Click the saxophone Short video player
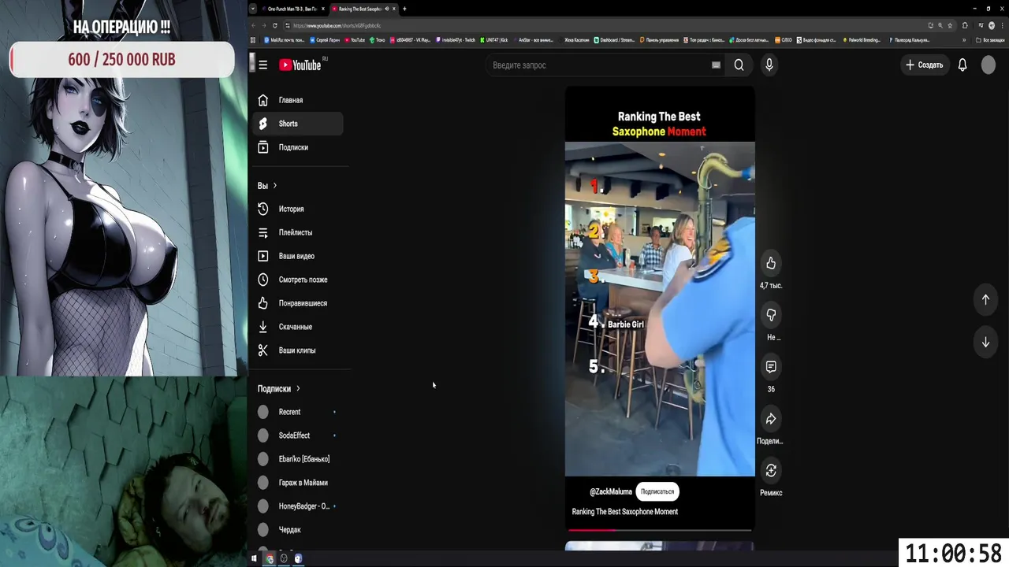Screen dimensions: 1009x567 (660, 309)
